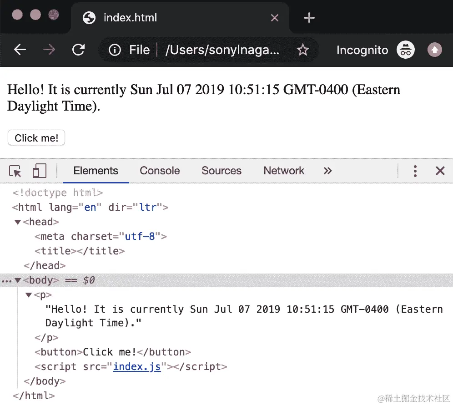Select the script element line
This screenshot has height=406, width=453.
(x=131, y=367)
